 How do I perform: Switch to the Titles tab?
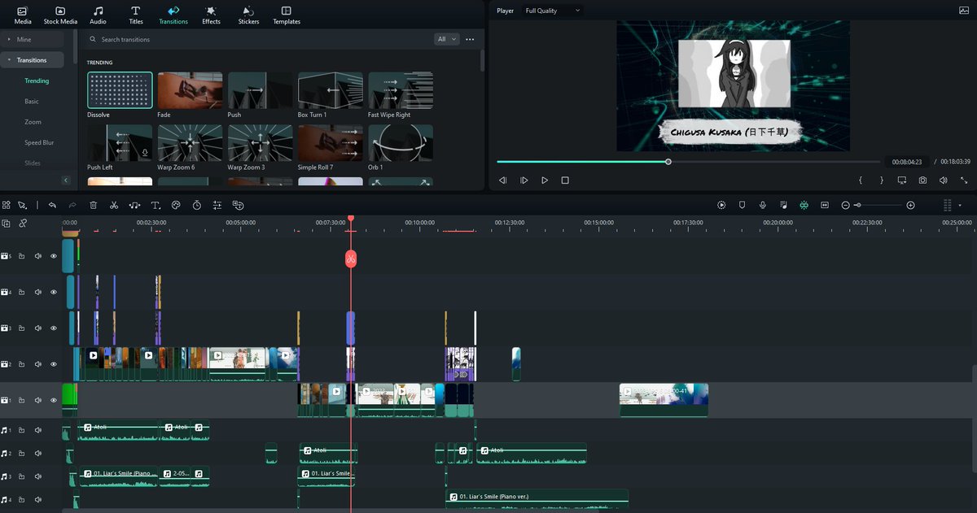pyautogui.click(x=135, y=15)
